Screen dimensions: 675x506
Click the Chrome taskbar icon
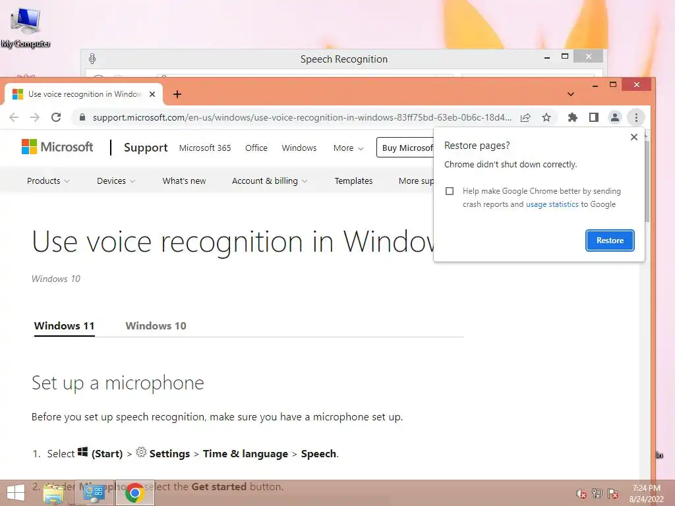point(134,493)
